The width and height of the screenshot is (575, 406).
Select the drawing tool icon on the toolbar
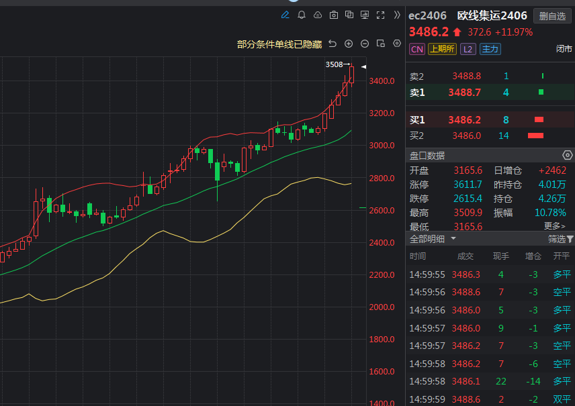coord(285,15)
